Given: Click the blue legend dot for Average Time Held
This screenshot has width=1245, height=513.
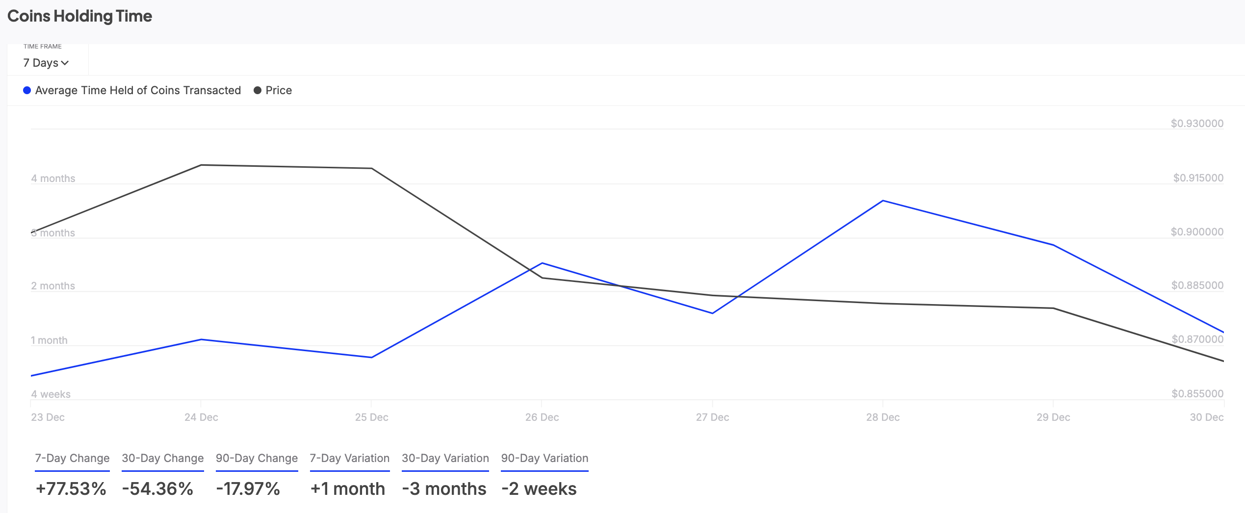Looking at the screenshot, I should pyautogui.click(x=27, y=90).
